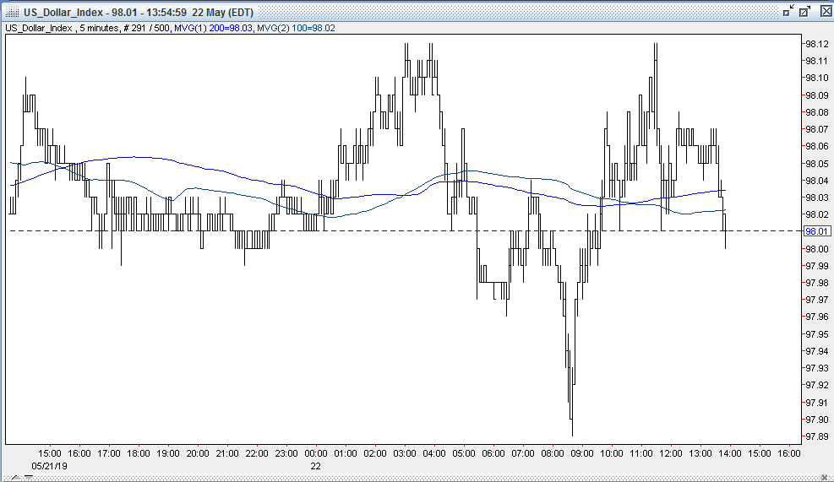Click the 98.08 price axis label

pos(816,112)
